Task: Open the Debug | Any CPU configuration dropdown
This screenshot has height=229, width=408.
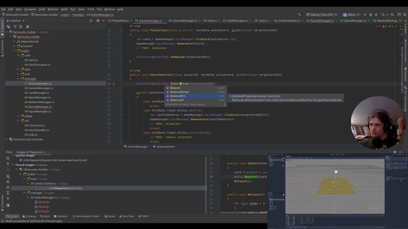Action: [321, 15]
